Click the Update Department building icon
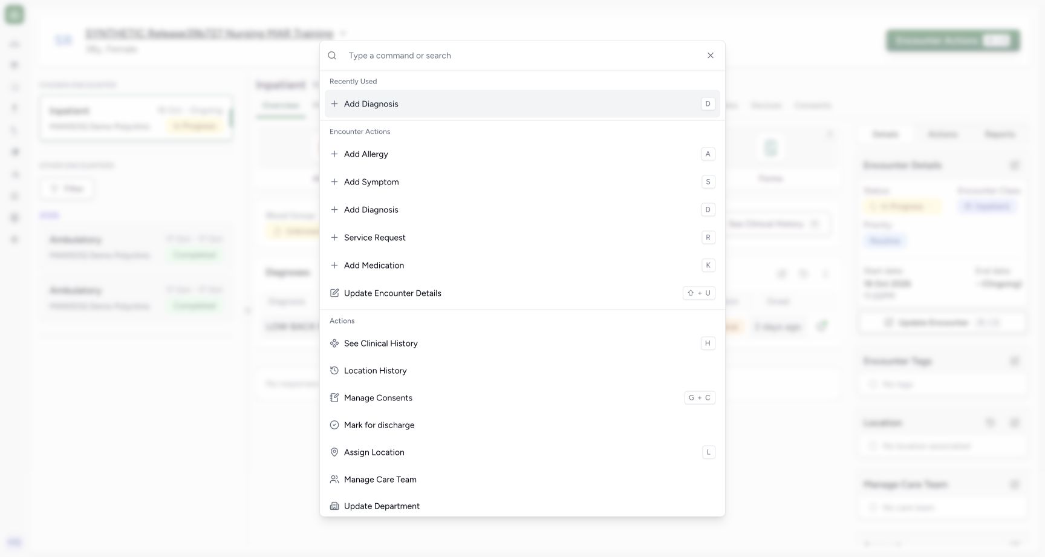Viewport: 1045px width, 557px height. [334, 506]
